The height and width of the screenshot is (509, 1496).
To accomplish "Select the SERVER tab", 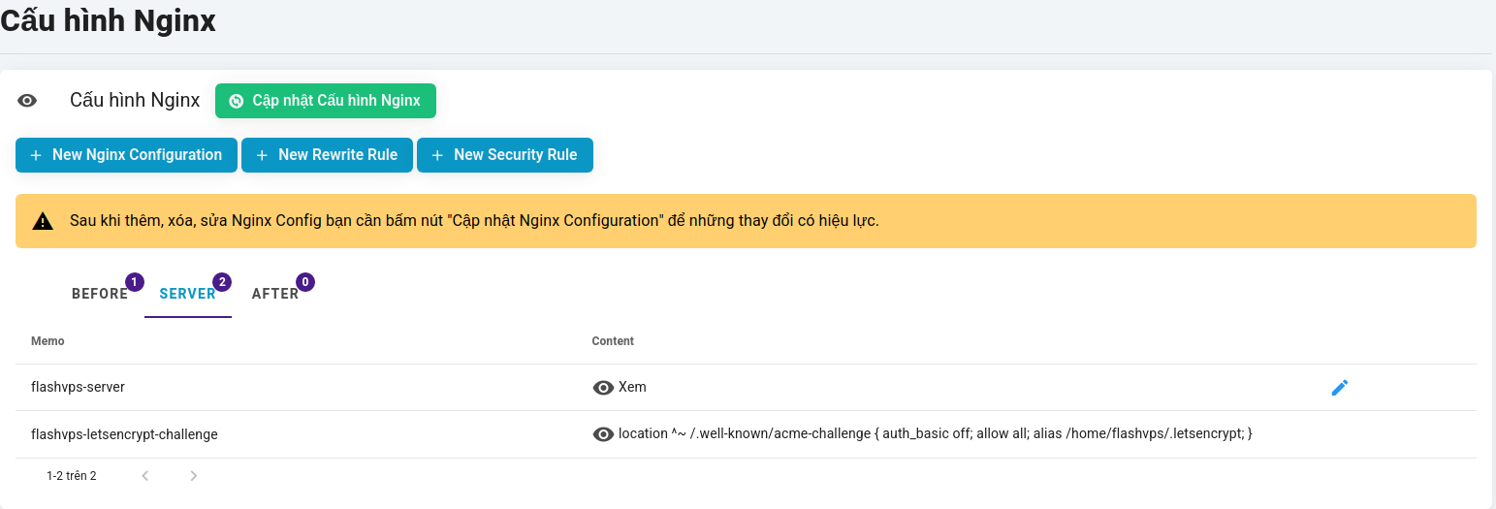I will click(x=187, y=294).
